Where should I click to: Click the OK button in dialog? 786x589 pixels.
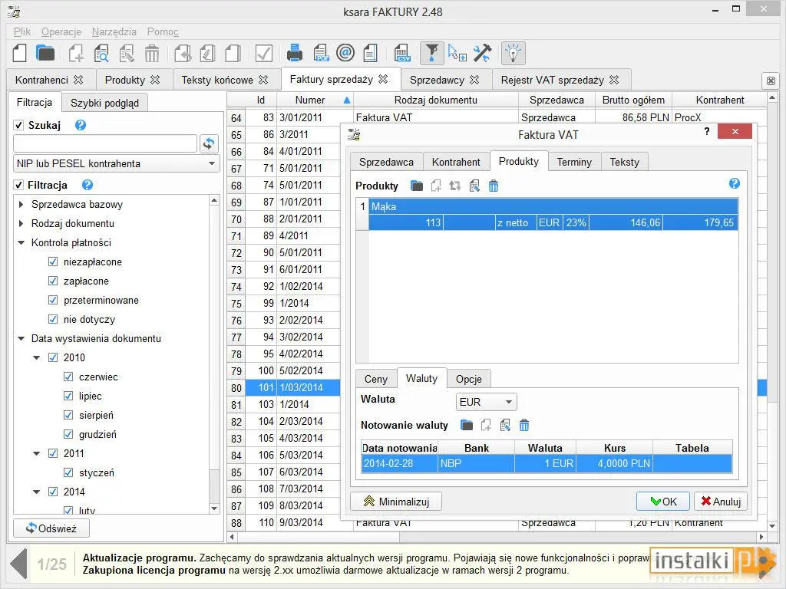pos(663,502)
